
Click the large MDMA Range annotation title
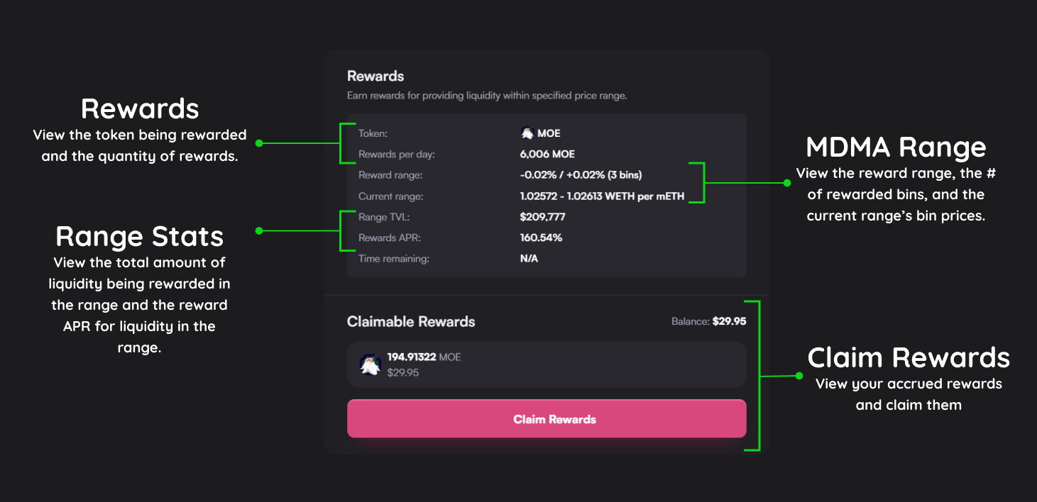pyautogui.click(x=896, y=147)
